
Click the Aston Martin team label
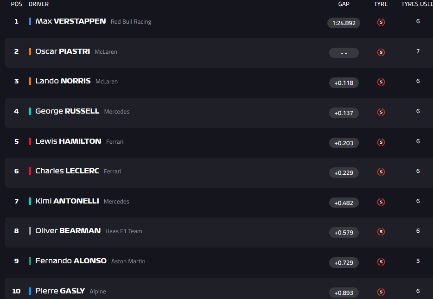point(128,261)
